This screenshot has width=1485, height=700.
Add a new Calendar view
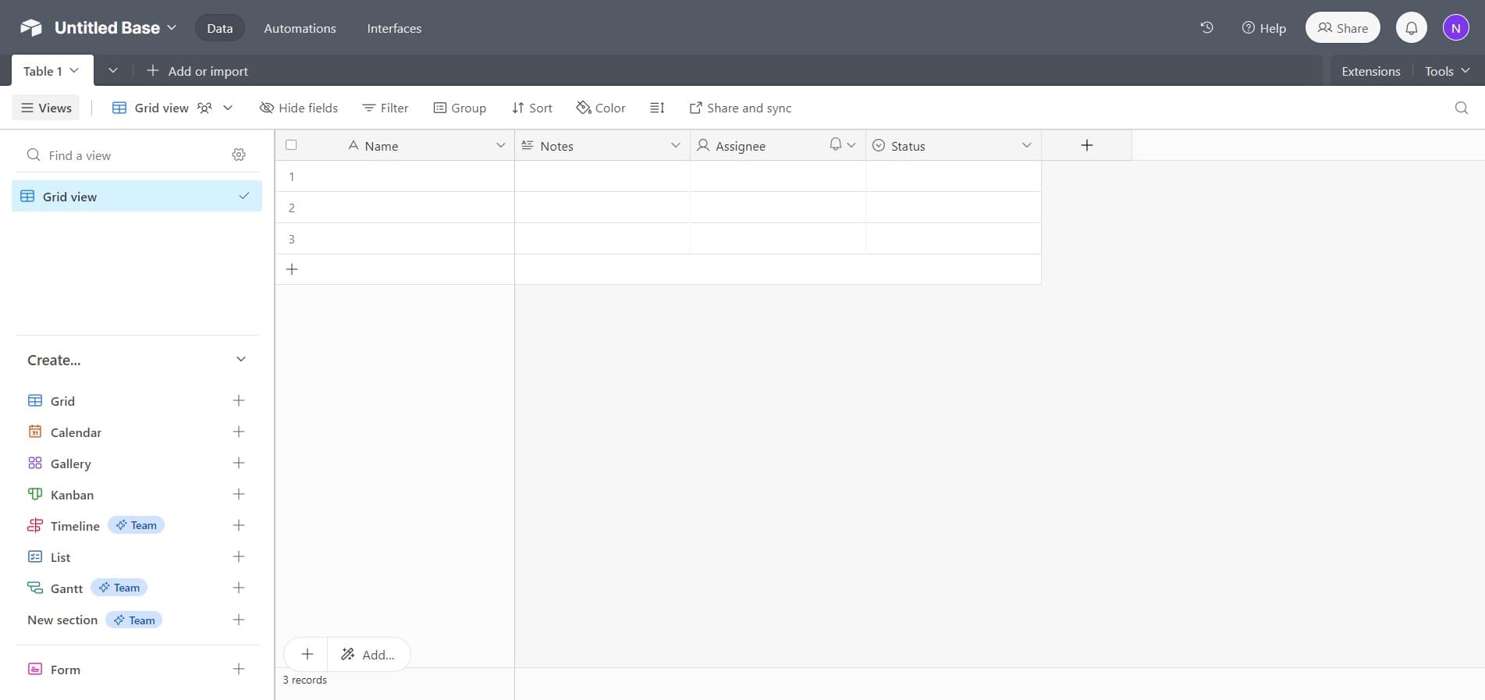pyautogui.click(x=239, y=432)
